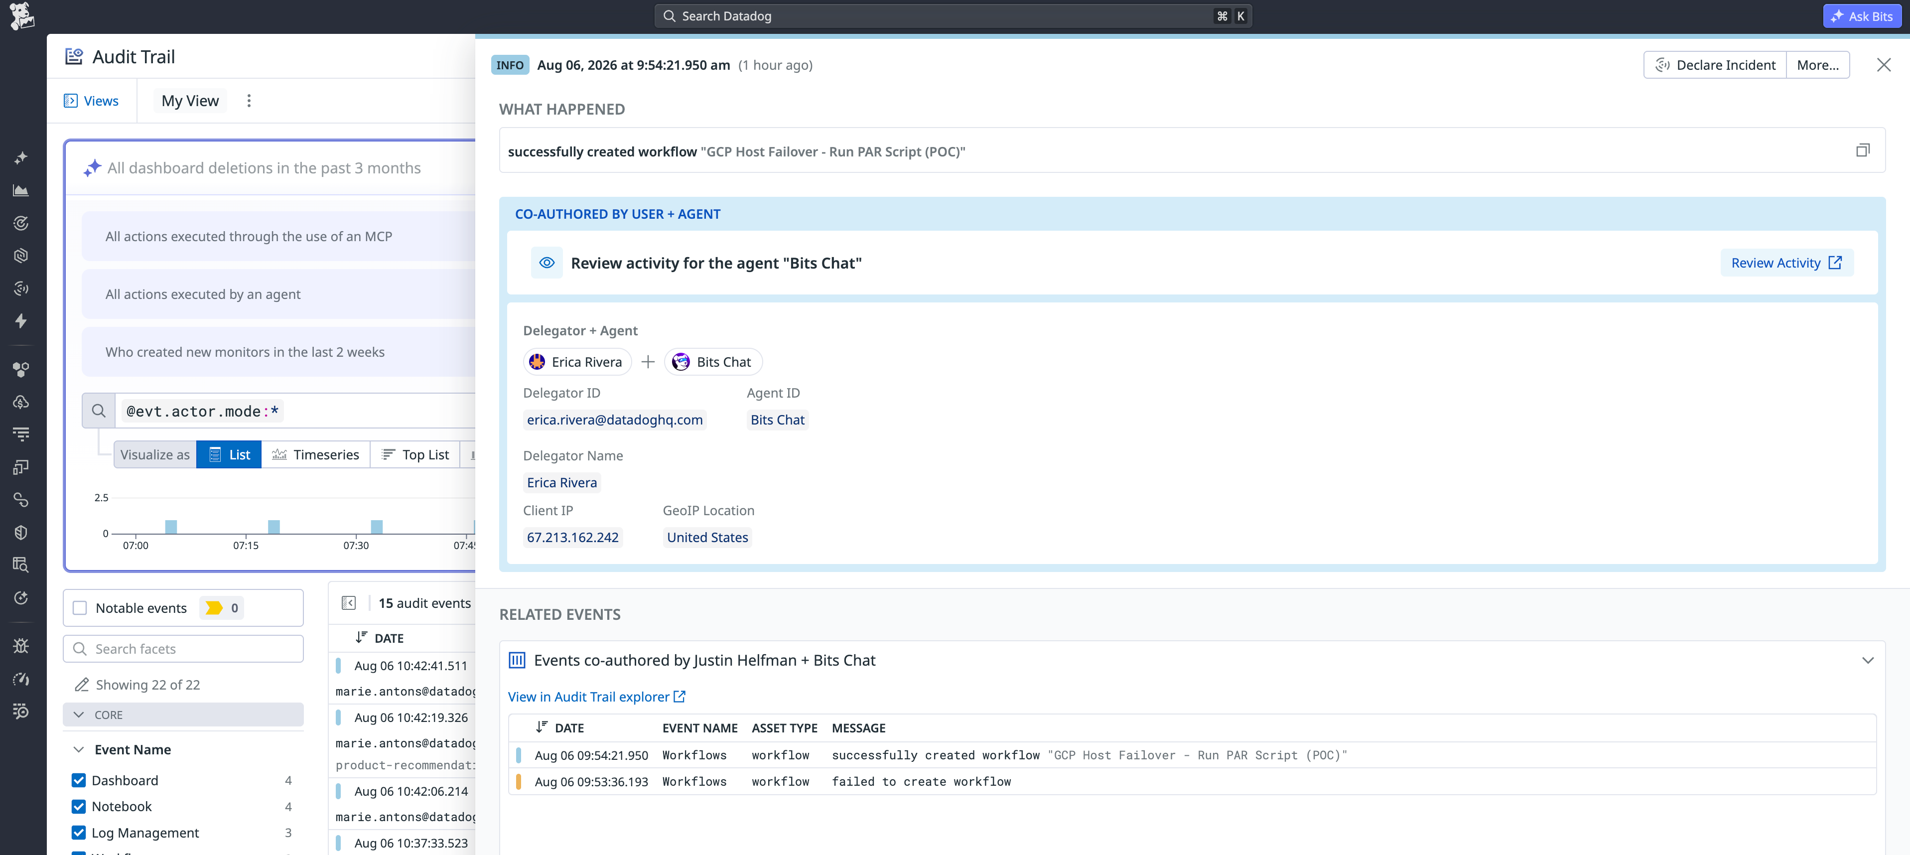This screenshot has width=1910, height=855.
Task: Open the sidebar icon of overlapping screens
Action: coord(21,467)
